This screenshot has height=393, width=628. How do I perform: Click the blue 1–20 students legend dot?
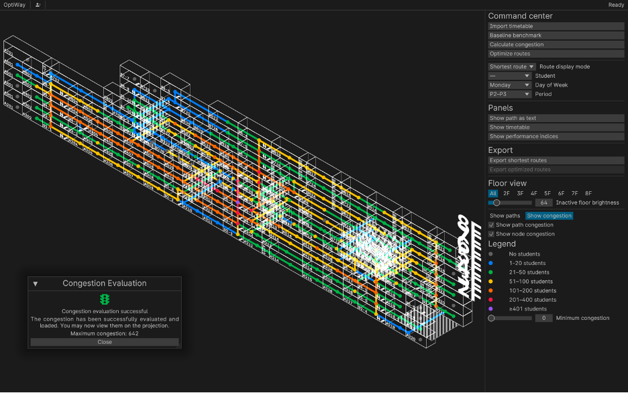(490, 264)
